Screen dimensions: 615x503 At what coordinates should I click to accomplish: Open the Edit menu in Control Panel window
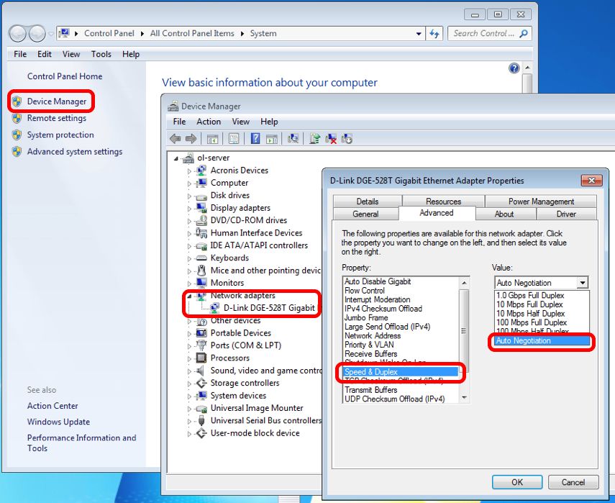point(45,54)
